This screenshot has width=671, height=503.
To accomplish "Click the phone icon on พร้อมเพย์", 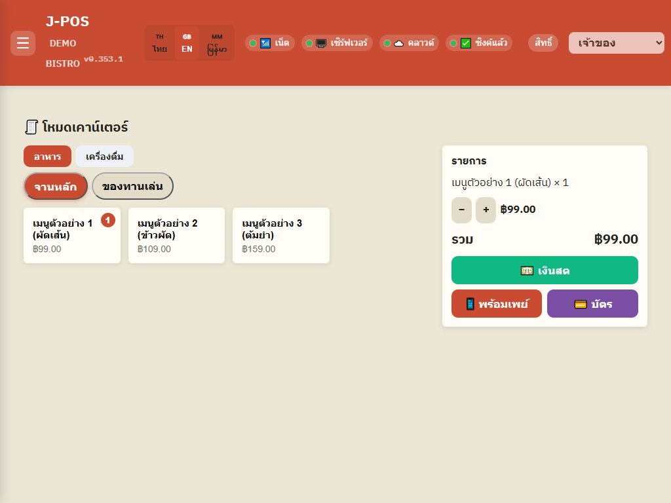I will (x=470, y=304).
